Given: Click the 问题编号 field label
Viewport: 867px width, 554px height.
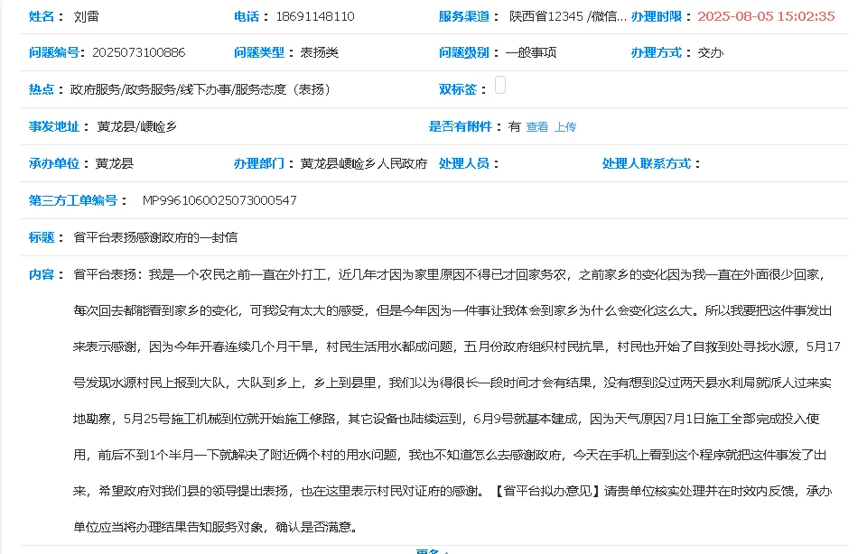Looking at the screenshot, I should click(x=53, y=52).
